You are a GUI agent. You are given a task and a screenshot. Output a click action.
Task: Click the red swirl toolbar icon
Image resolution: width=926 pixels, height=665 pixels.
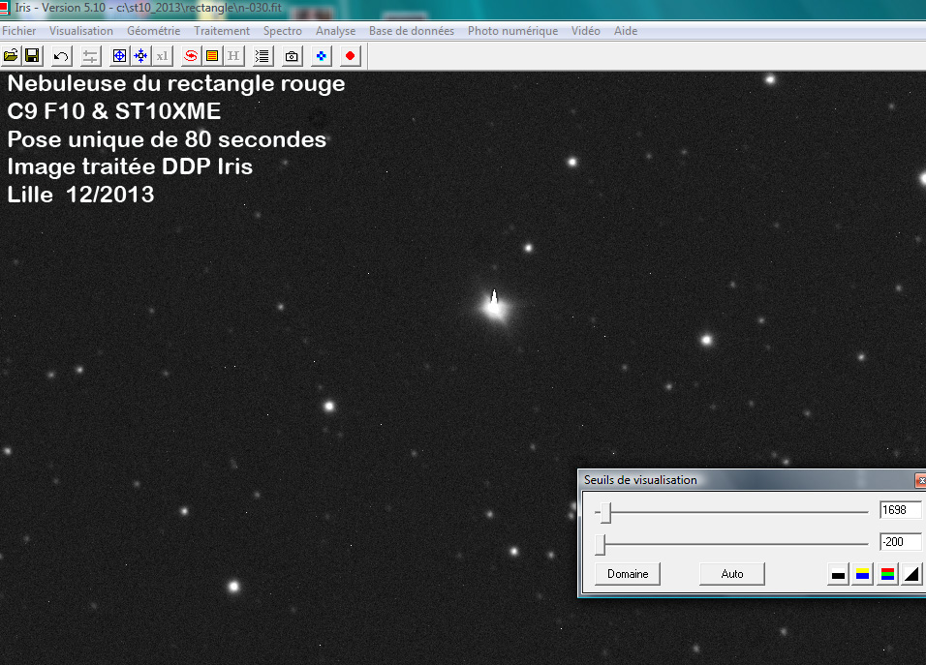pyautogui.click(x=191, y=56)
